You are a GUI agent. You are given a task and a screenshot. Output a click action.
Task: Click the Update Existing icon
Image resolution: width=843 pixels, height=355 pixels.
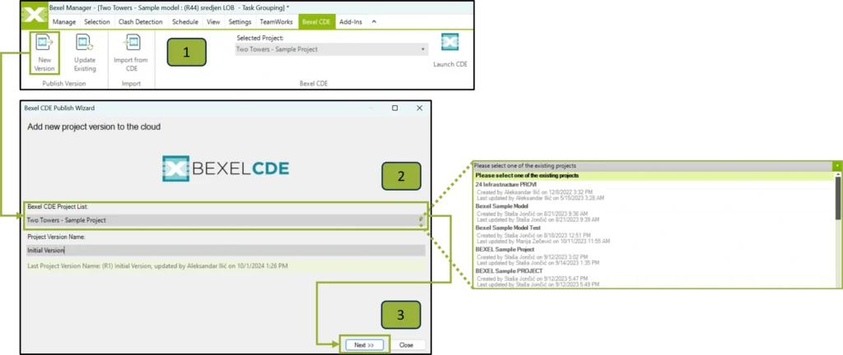coord(85,43)
